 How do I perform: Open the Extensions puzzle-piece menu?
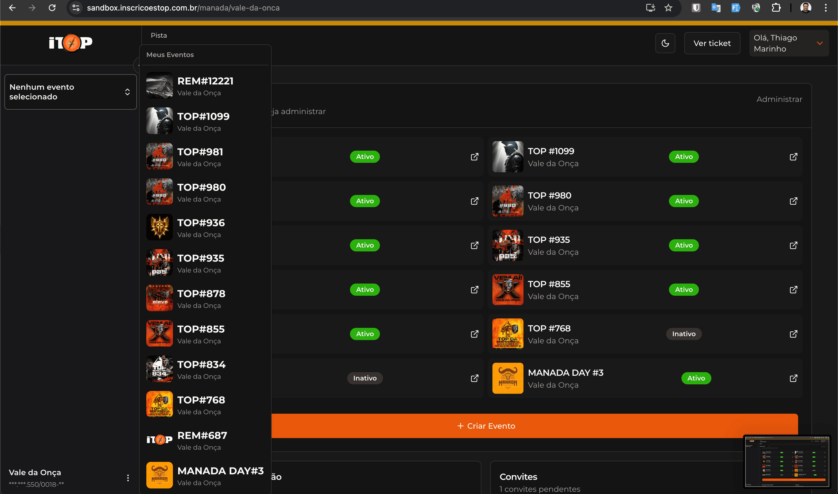click(x=776, y=8)
